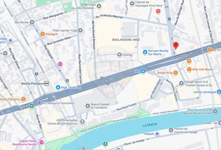Select the Parking marker near Boulangerie Ange

coord(119,55)
